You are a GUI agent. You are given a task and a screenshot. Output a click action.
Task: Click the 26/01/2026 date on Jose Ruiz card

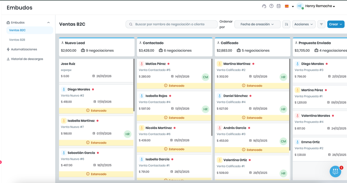click(x=104, y=76)
